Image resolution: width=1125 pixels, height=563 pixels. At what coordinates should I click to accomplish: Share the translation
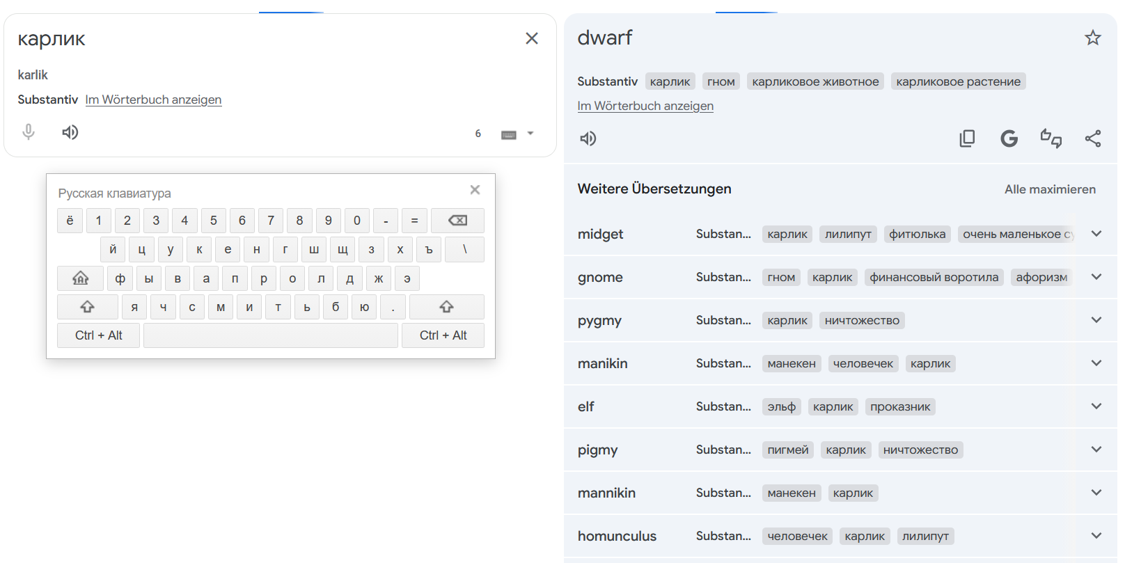pos(1093,138)
